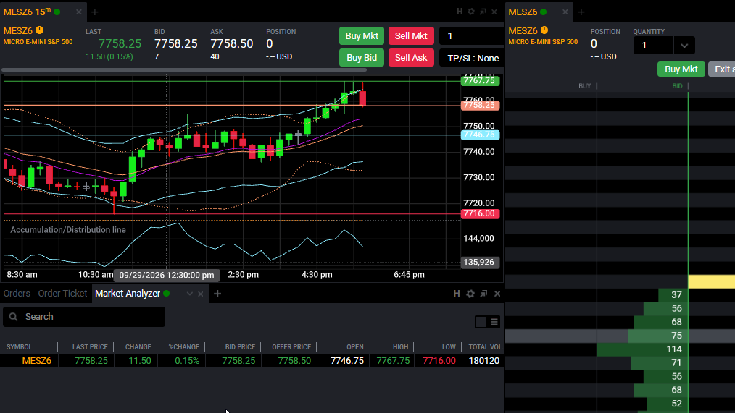Sort by CHANGE column header

(138, 347)
